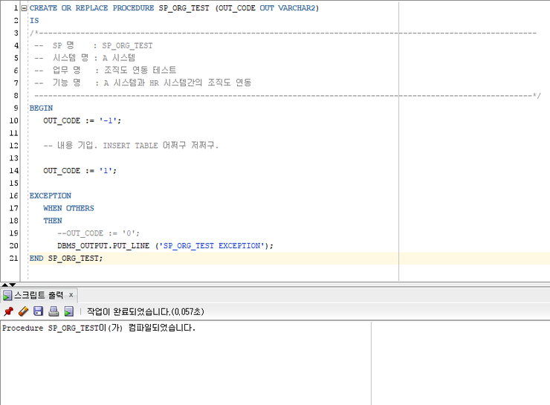Click line number 10 in the gutter
Image resolution: width=550 pixels, height=405 pixels.
coord(14,120)
